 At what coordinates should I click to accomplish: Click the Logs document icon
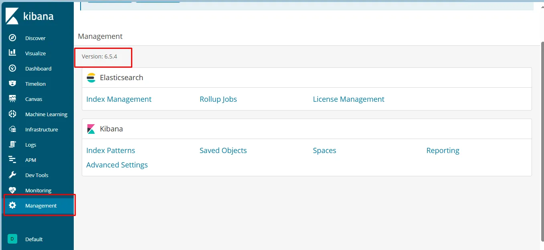[12, 144]
